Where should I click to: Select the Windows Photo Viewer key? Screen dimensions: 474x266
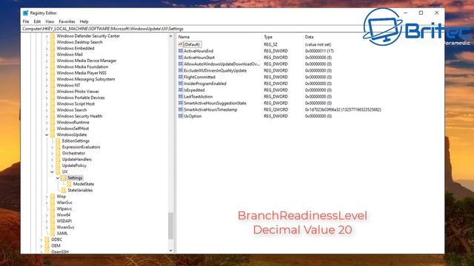coord(78,92)
